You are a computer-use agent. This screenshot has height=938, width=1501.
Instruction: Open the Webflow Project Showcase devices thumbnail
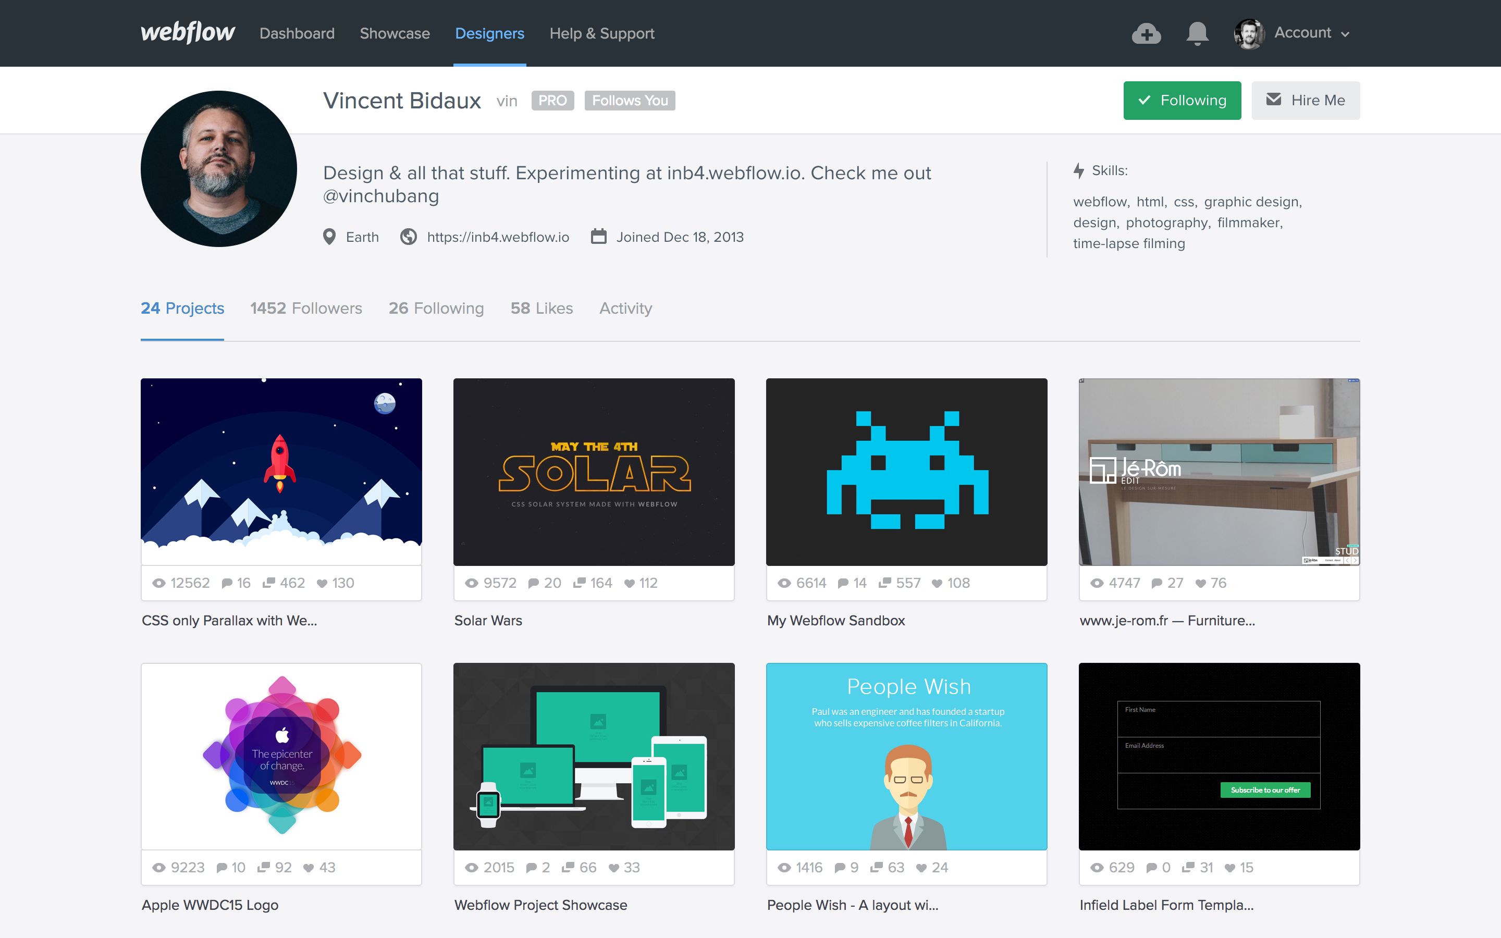594,756
